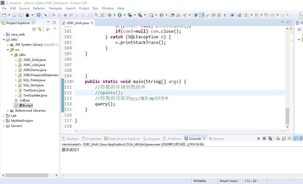Open Web Browser globe icon
This screenshot has height=184, width=303.
[x=232, y=15]
